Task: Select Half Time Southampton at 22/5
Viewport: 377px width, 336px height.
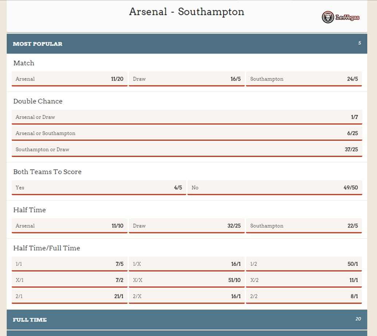Action: click(x=304, y=226)
